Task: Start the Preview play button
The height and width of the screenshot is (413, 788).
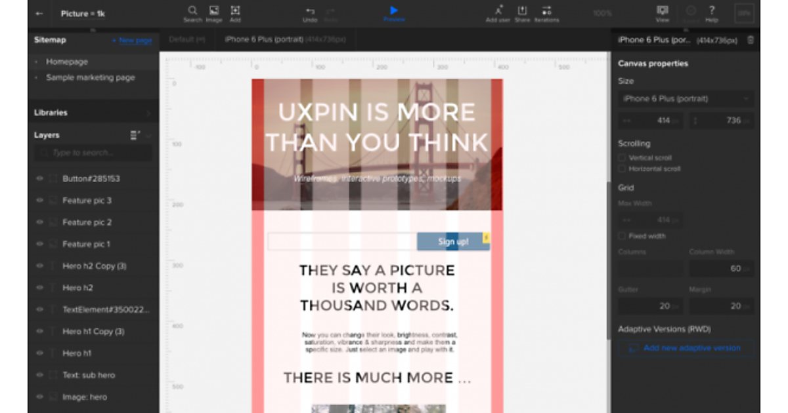Action: pos(393,10)
